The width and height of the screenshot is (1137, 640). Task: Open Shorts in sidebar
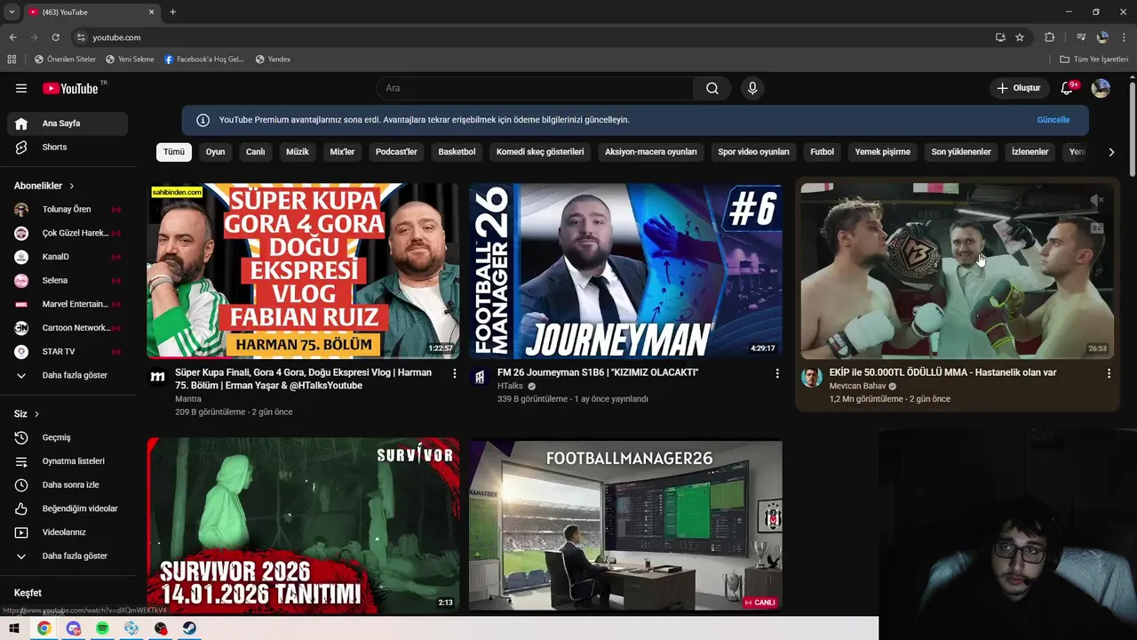[x=68, y=147]
